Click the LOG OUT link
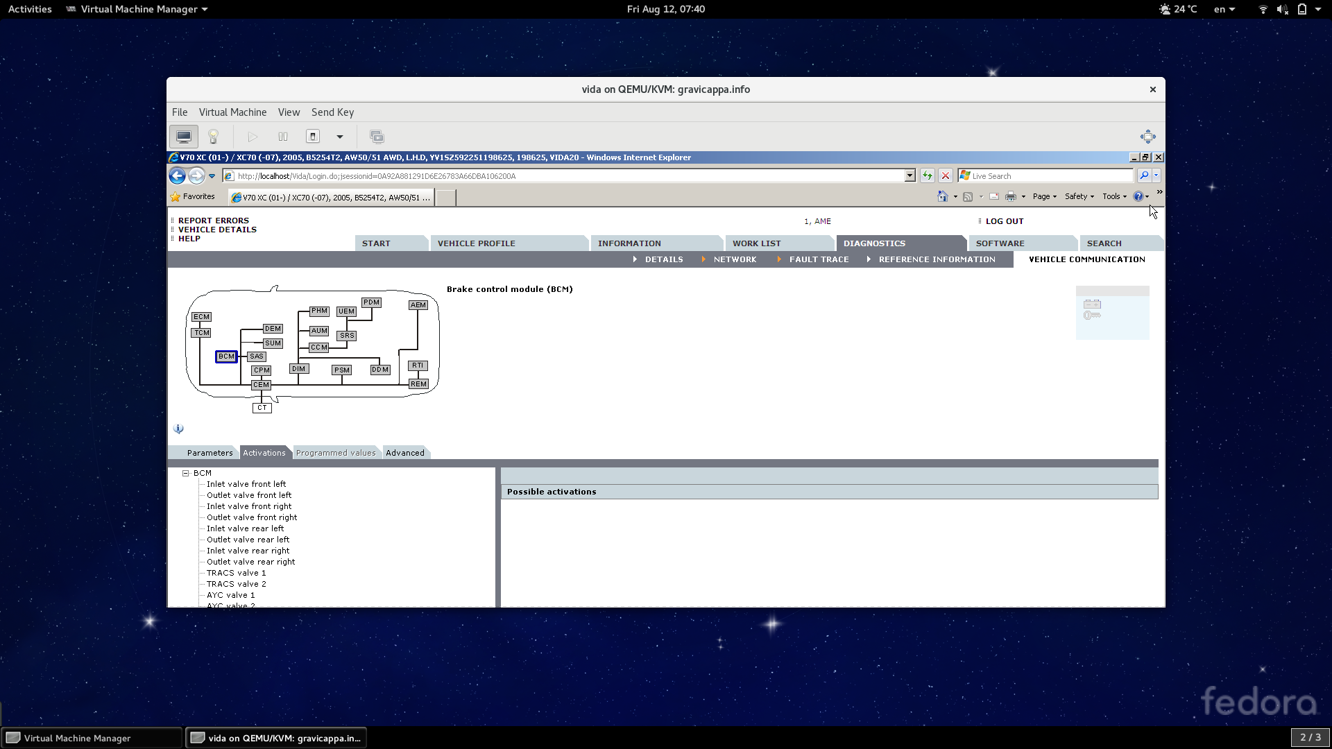This screenshot has width=1332, height=749. tap(1004, 221)
